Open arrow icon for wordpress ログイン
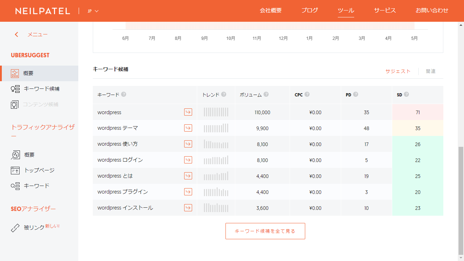 [x=188, y=160]
